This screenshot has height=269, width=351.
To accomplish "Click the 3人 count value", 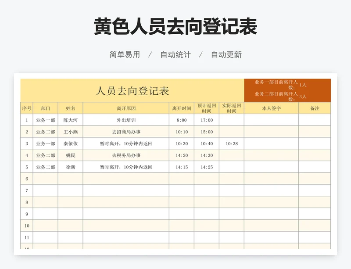I will (x=303, y=97).
